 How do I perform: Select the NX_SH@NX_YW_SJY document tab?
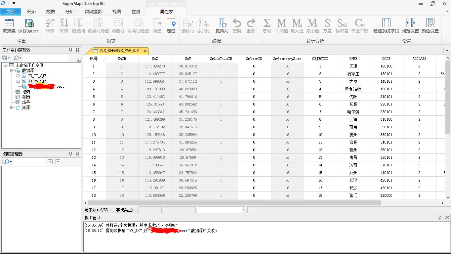click(119, 51)
